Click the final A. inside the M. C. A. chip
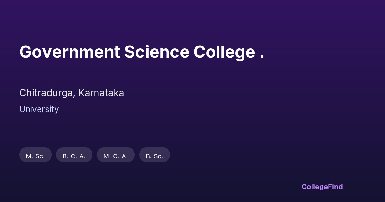Viewport: 385px width, 202px height. (x=124, y=156)
